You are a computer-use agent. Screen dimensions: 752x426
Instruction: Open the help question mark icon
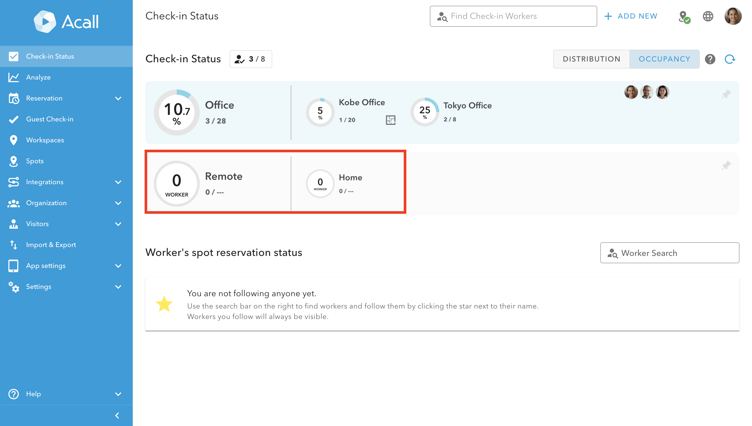click(x=710, y=59)
